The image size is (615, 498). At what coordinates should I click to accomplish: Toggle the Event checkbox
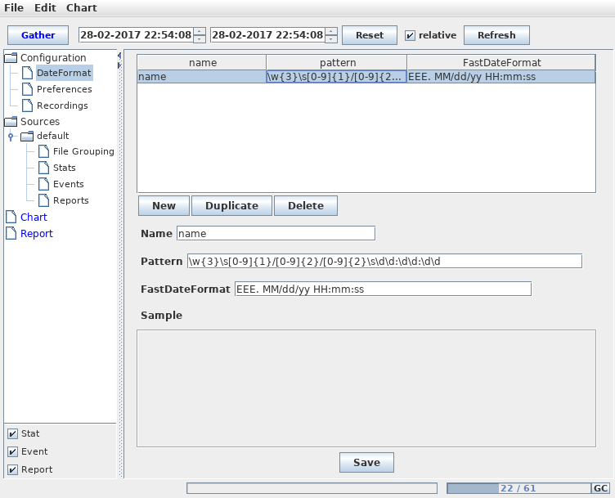point(12,451)
